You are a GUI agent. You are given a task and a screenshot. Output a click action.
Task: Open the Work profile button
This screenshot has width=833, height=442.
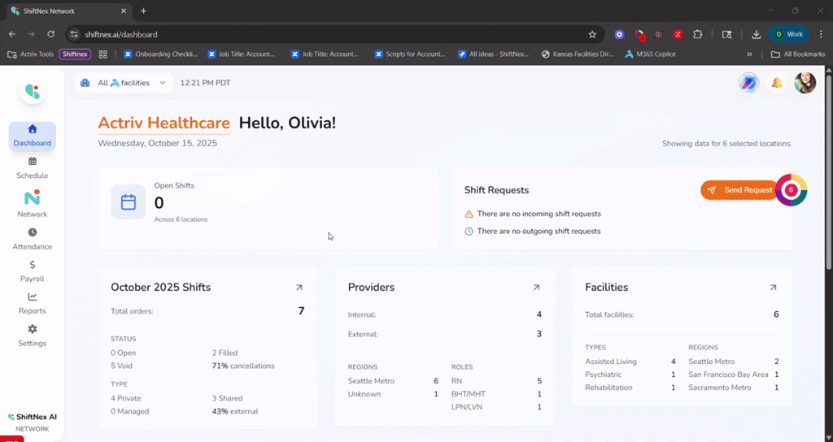(789, 34)
